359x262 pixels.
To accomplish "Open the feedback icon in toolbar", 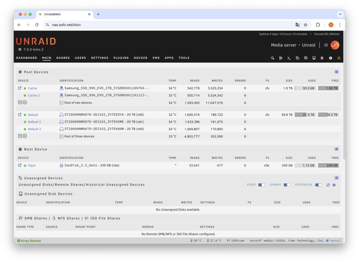I will (x=306, y=58).
